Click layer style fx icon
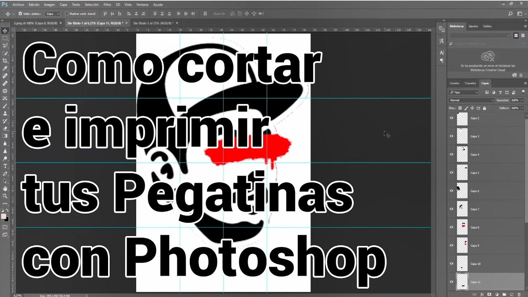 [482, 295]
